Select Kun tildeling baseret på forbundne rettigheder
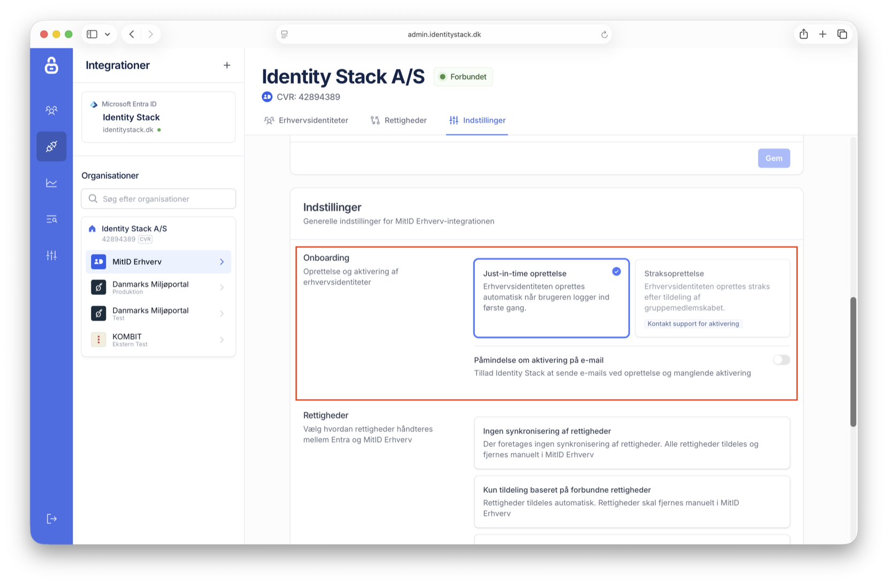The width and height of the screenshot is (888, 584). pos(632,502)
